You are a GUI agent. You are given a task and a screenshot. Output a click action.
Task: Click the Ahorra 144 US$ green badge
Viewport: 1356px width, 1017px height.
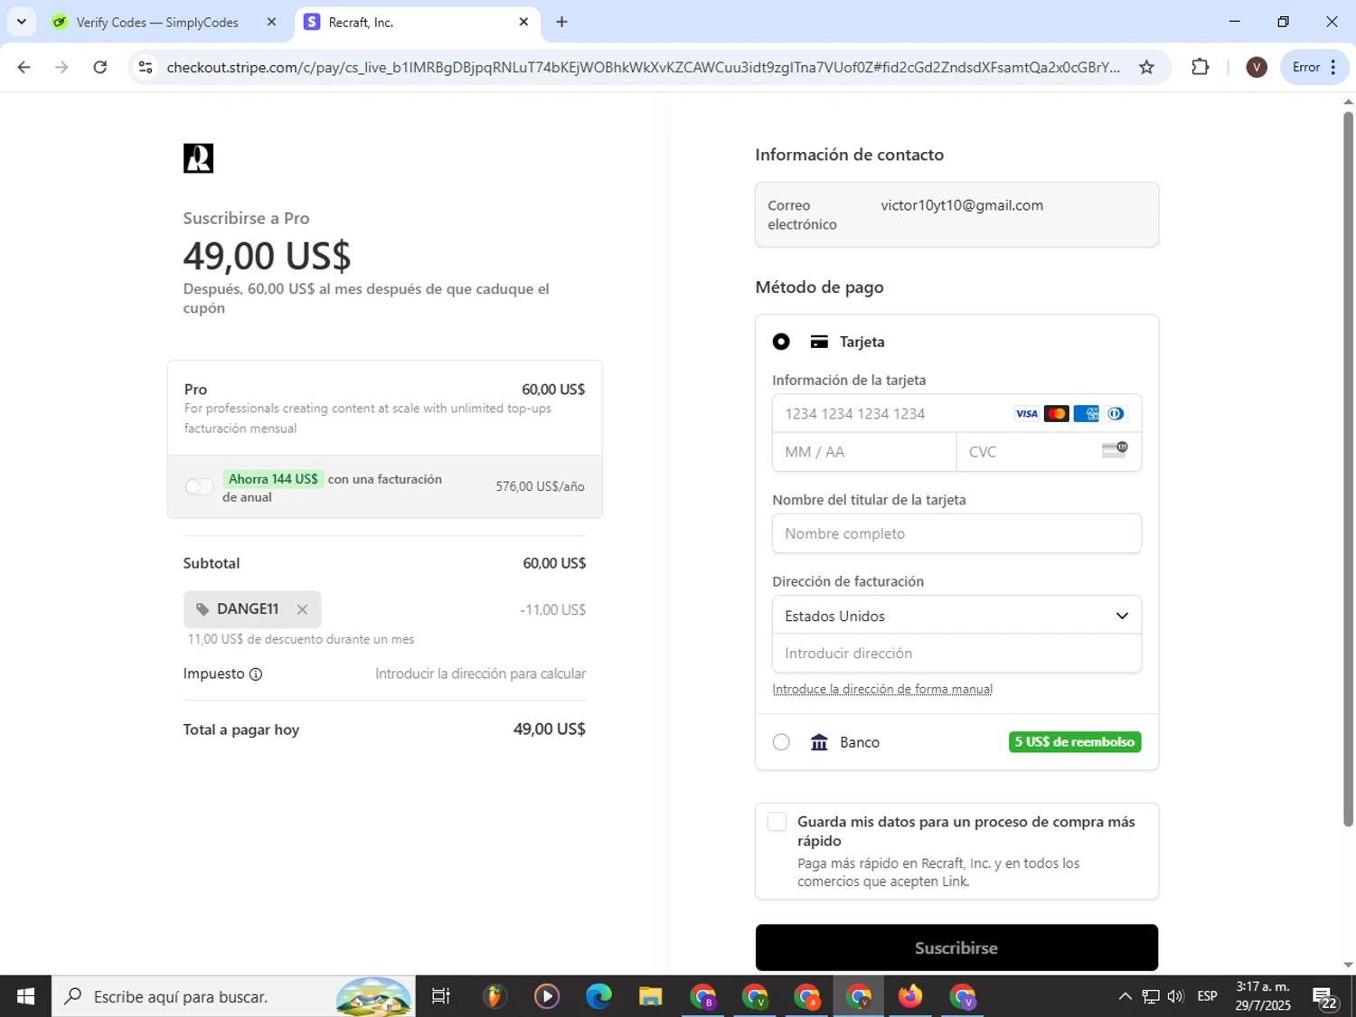(273, 479)
